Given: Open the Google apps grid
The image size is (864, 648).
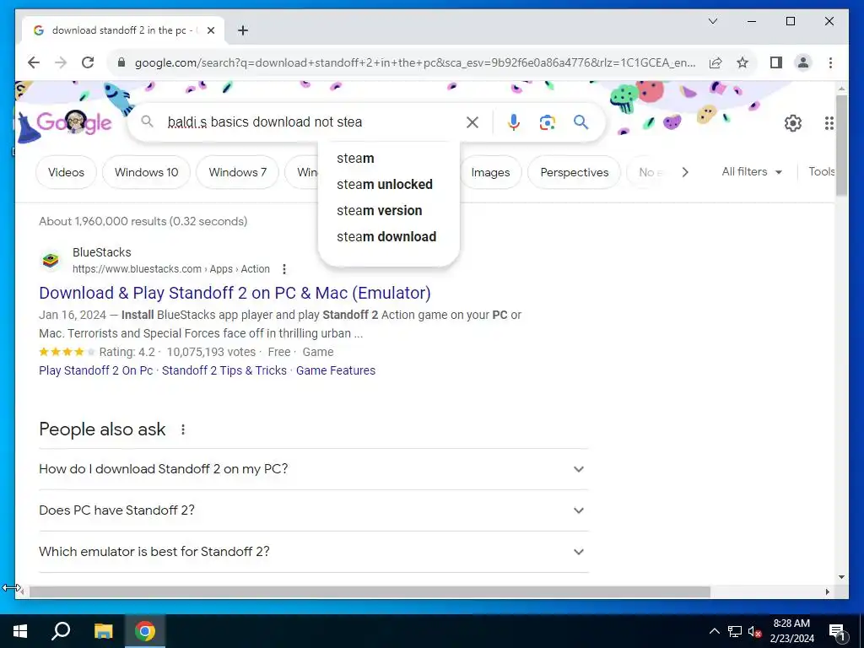Looking at the screenshot, I should pos(829,123).
